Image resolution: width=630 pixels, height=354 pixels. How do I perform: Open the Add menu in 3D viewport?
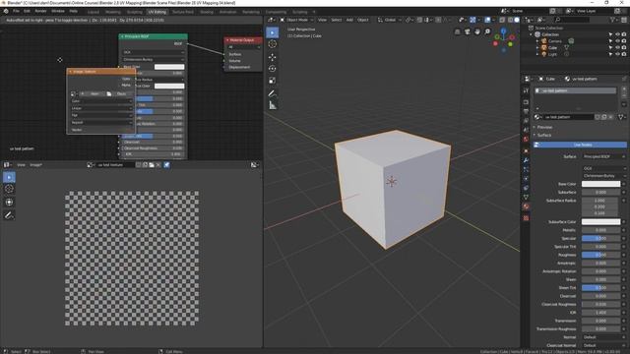(349, 20)
